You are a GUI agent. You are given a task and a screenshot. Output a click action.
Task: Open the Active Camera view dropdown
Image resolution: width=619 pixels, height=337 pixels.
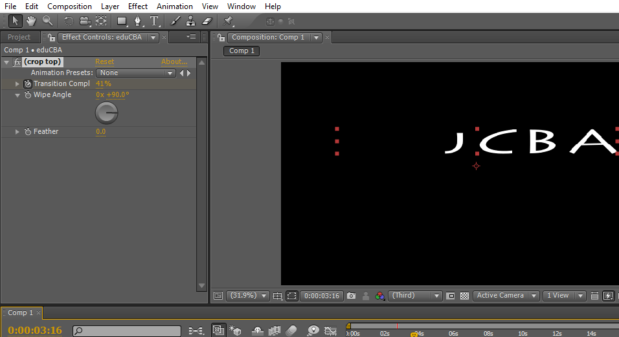506,296
